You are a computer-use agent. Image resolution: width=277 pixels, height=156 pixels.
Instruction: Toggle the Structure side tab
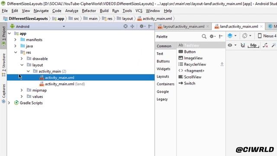pos(3,65)
